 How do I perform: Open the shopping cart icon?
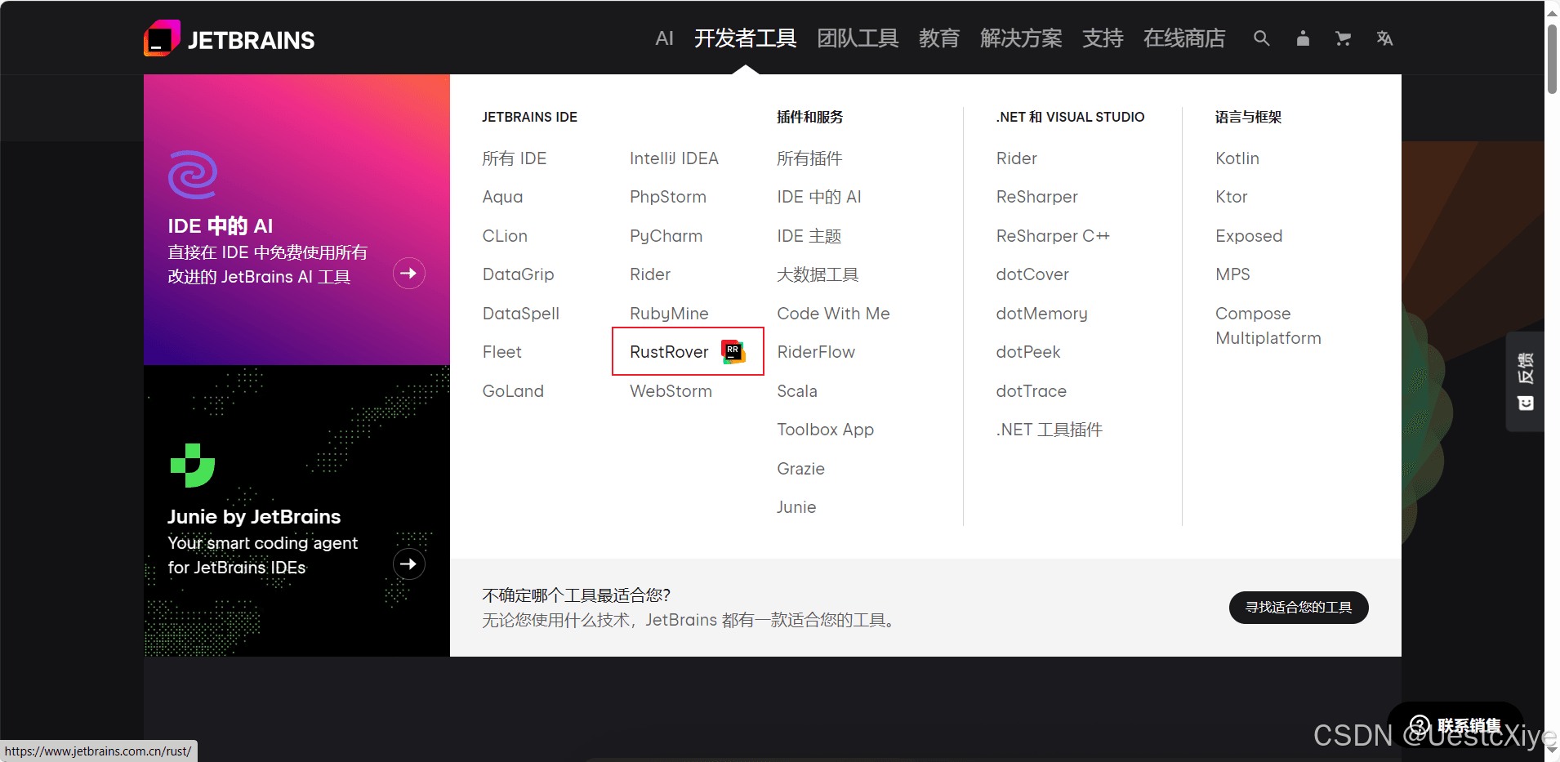click(1343, 38)
